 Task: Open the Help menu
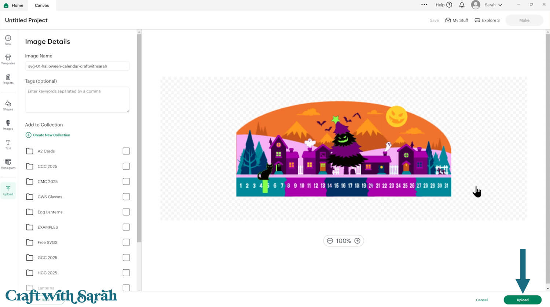(444, 5)
